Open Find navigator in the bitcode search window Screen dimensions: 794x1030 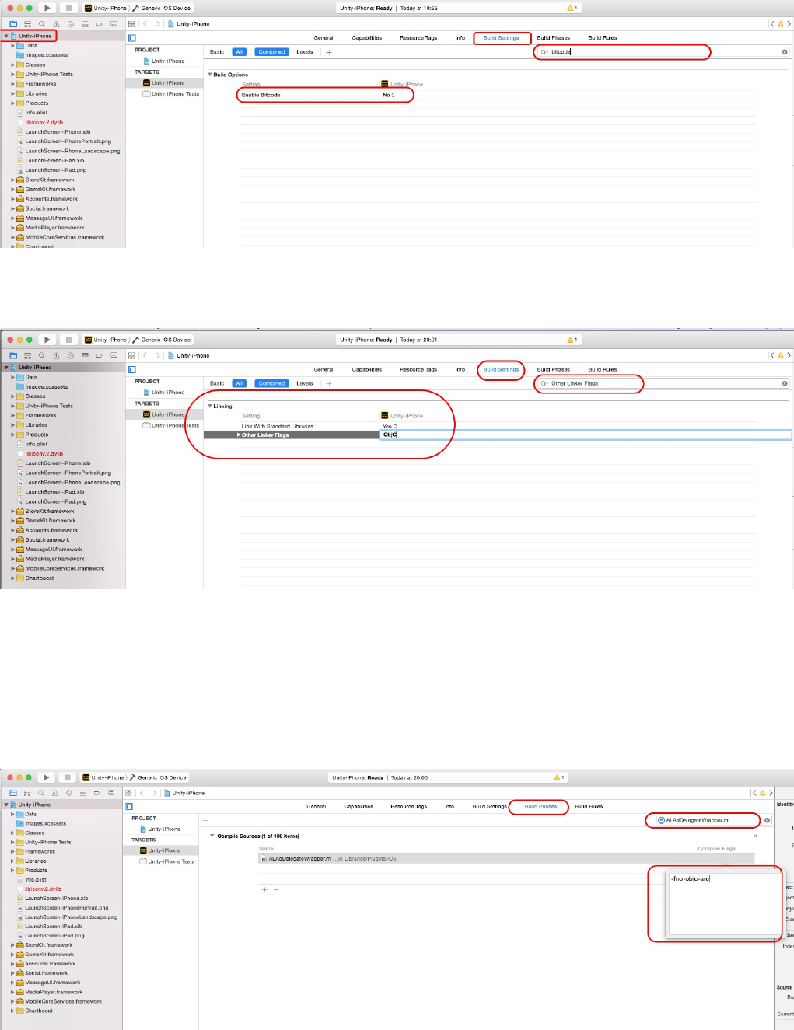tap(42, 24)
